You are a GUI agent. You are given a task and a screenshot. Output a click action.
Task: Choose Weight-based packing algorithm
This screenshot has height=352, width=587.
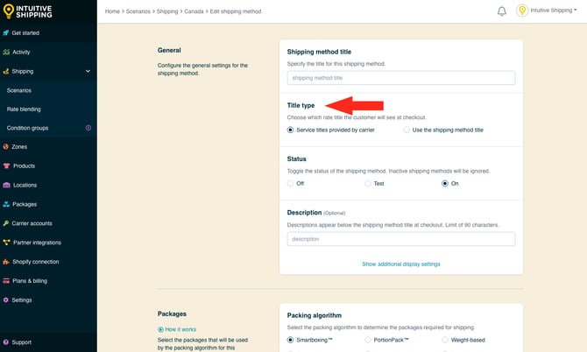pos(445,340)
